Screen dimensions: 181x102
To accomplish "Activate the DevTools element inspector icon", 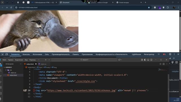I will pyautogui.click(x=3, y=54).
